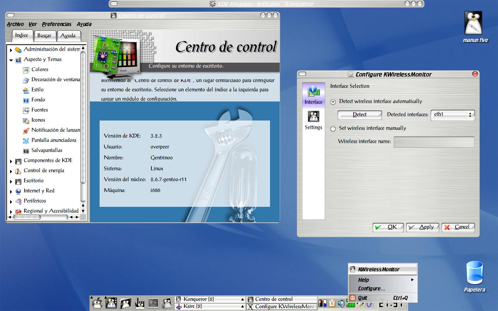Expand the Periféricos tree node

coord(11,202)
